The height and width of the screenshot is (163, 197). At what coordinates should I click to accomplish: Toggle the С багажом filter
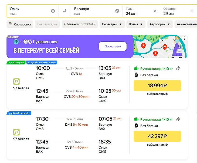[x=80, y=24]
